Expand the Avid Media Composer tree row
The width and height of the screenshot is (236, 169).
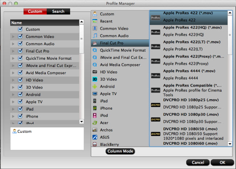[x=13, y=73]
